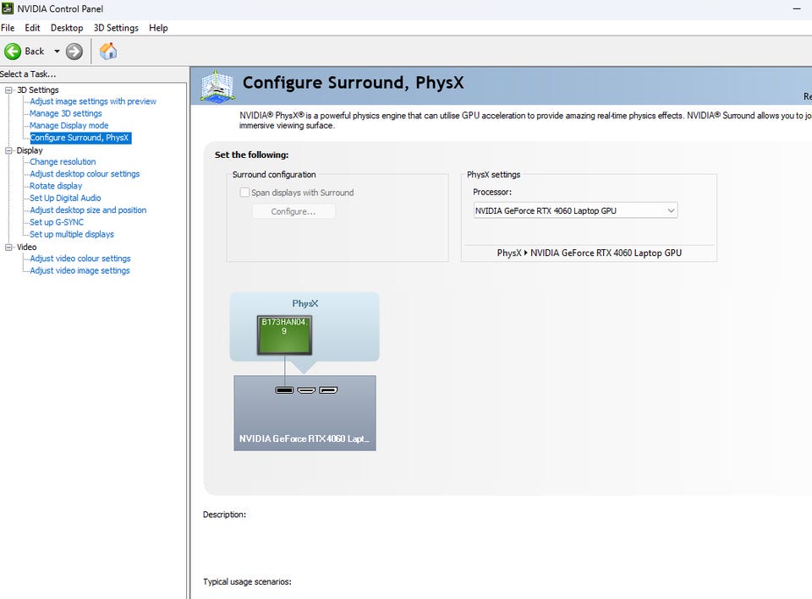
Task: Open the Edit menu
Action: tap(32, 28)
